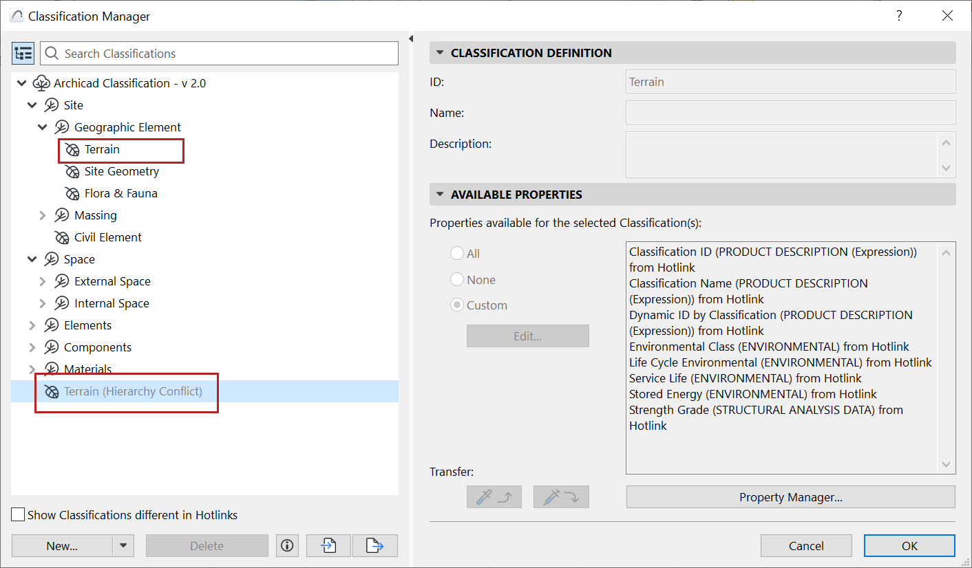Expand the Internal Space node

point(42,303)
